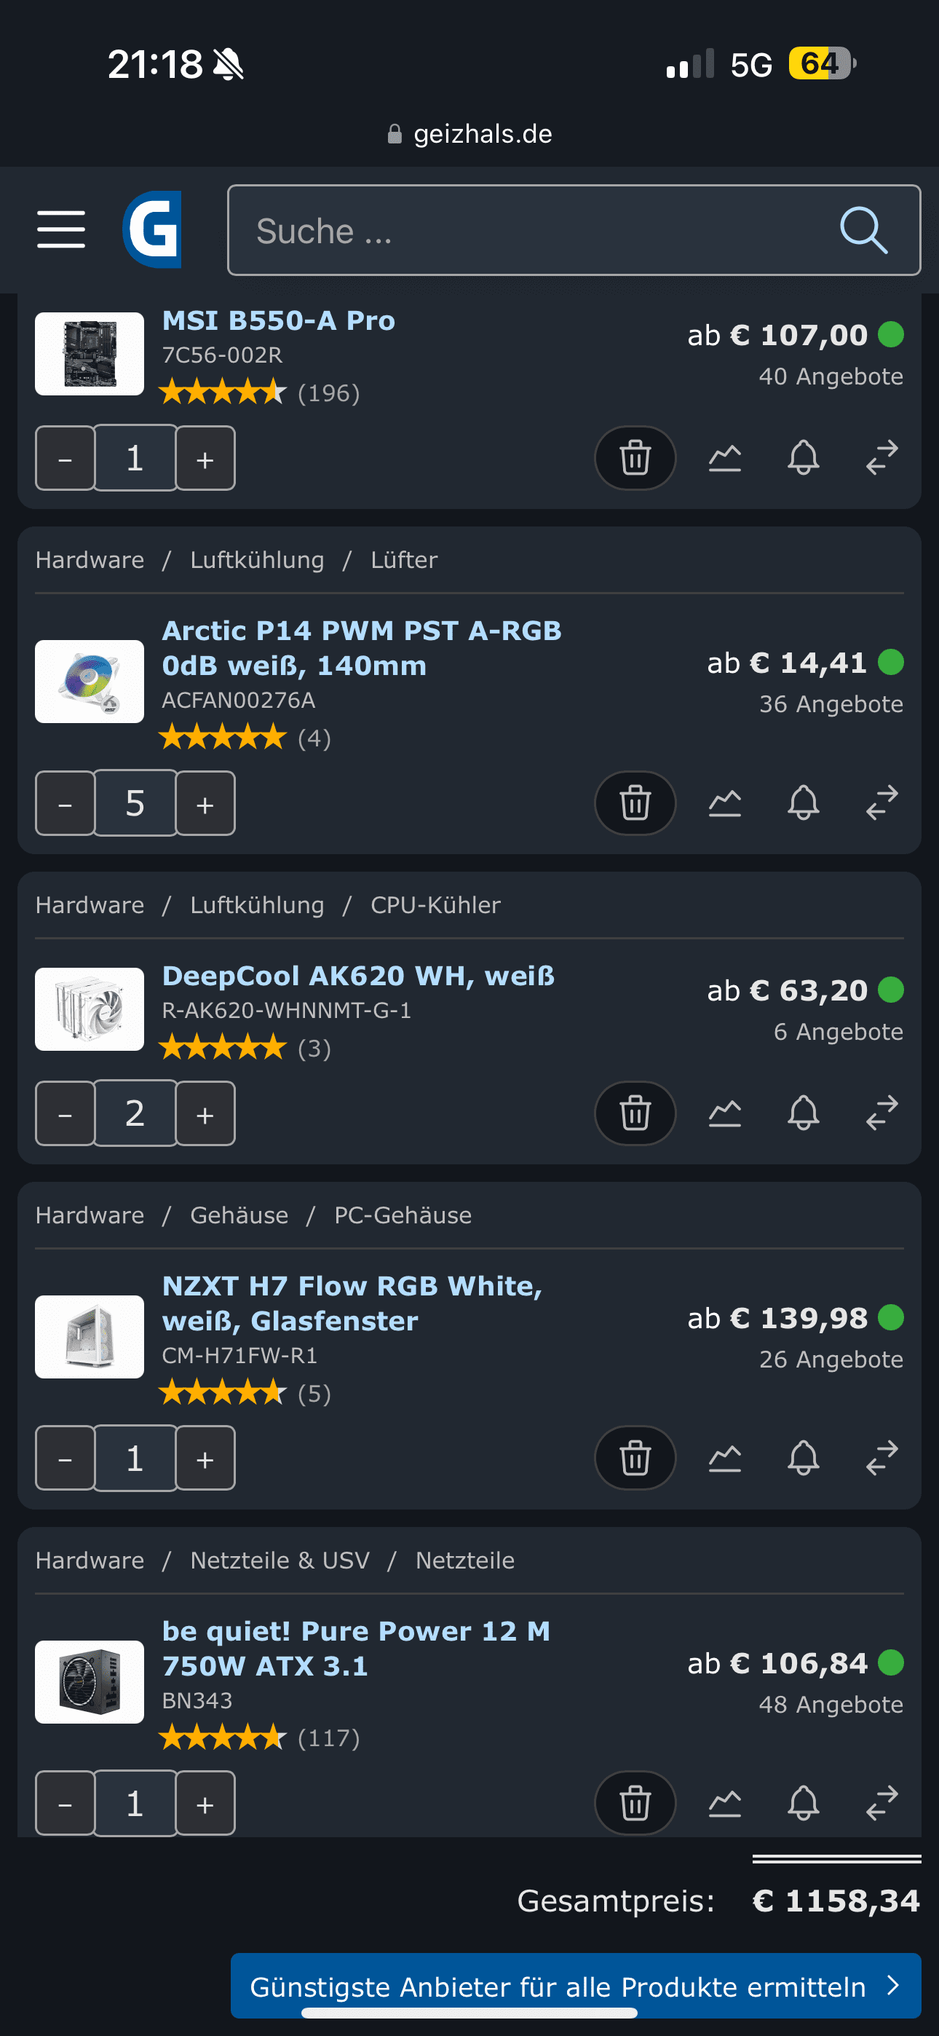939x2036 pixels.
Task: Open Netzteile & USV breadcrumb
Action: [280, 1560]
